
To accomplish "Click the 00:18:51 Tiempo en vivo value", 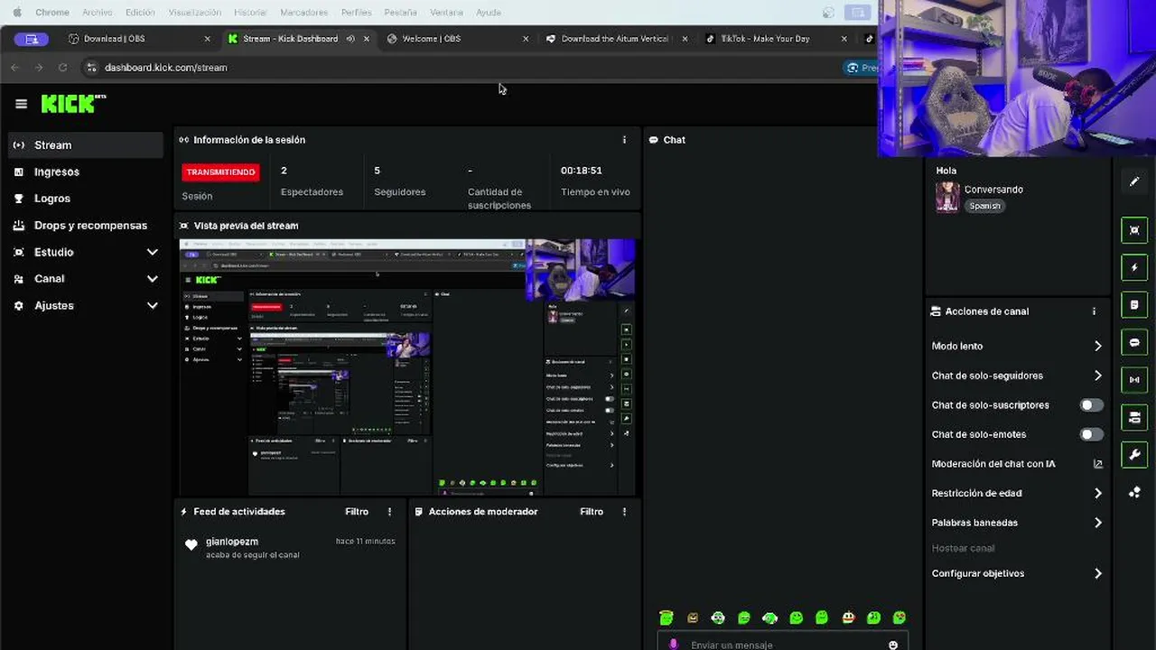I will 581,171.
